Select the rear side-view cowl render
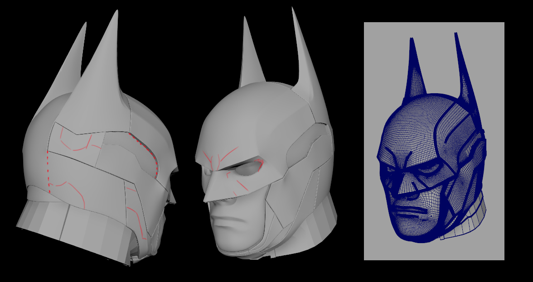This screenshot has height=282, width=533. pos(97,139)
